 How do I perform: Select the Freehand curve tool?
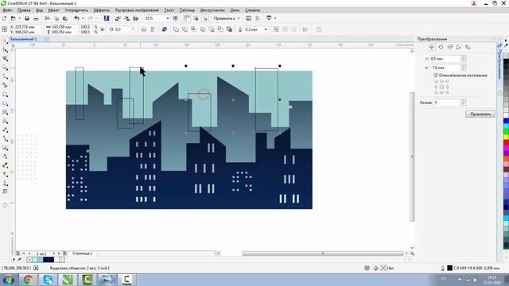6,76
